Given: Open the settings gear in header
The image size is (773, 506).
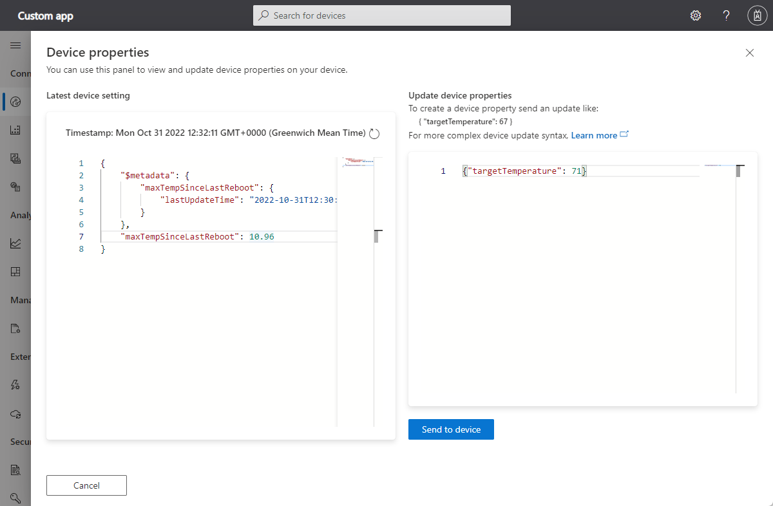Looking at the screenshot, I should click(696, 15).
